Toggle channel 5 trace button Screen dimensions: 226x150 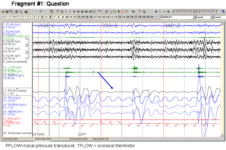click(46, 17)
